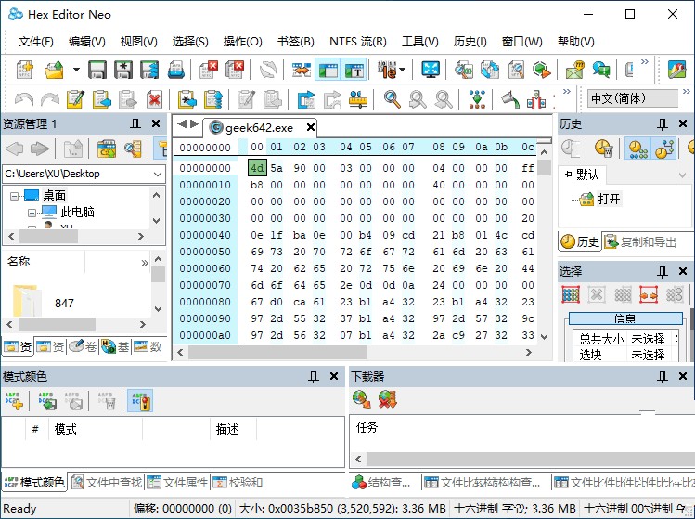695x519 pixels.
Task: Click the search files icon in explorer panel
Action: point(133,149)
